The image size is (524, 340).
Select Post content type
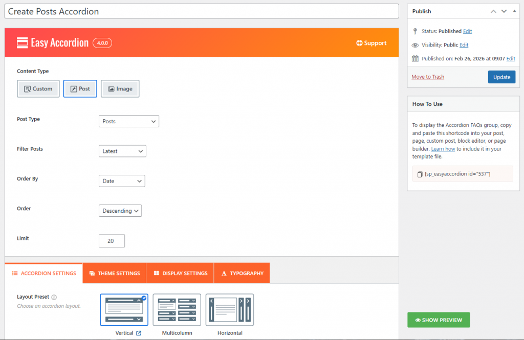click(x=80, y=89)
